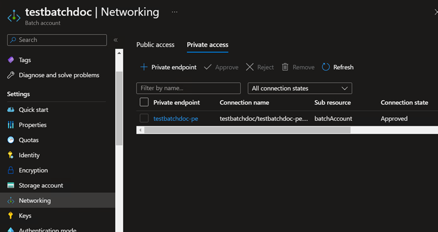This screenshot has height=232, width=438.
Task: Collapse the sidebar with double chevron
Action: 116,40
